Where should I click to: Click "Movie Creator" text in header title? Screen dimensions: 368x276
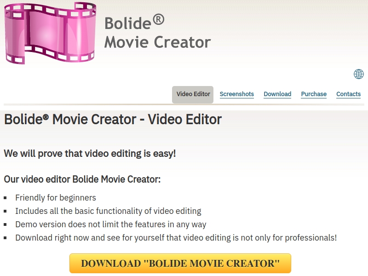pyautogui.click(x=157, y=42)
